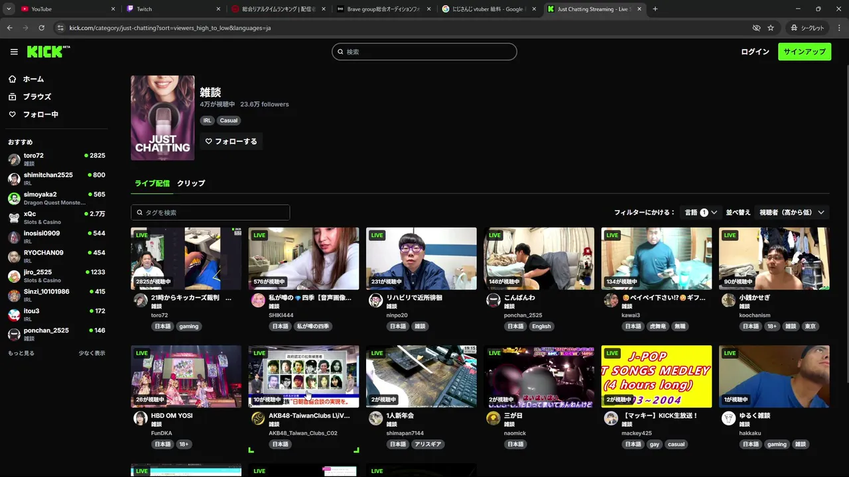The image size is (849, 477).
Task: Open こんばんわ stream title
Action: 519,297
